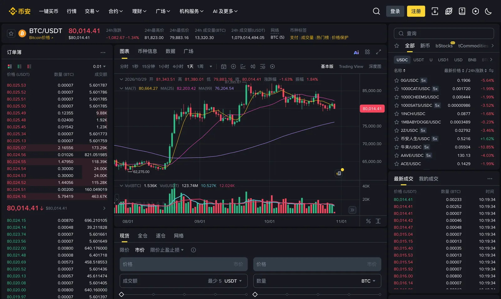Screen dimensions: 501x299
Task: Click the 登录 button
Action: [395, 11]
